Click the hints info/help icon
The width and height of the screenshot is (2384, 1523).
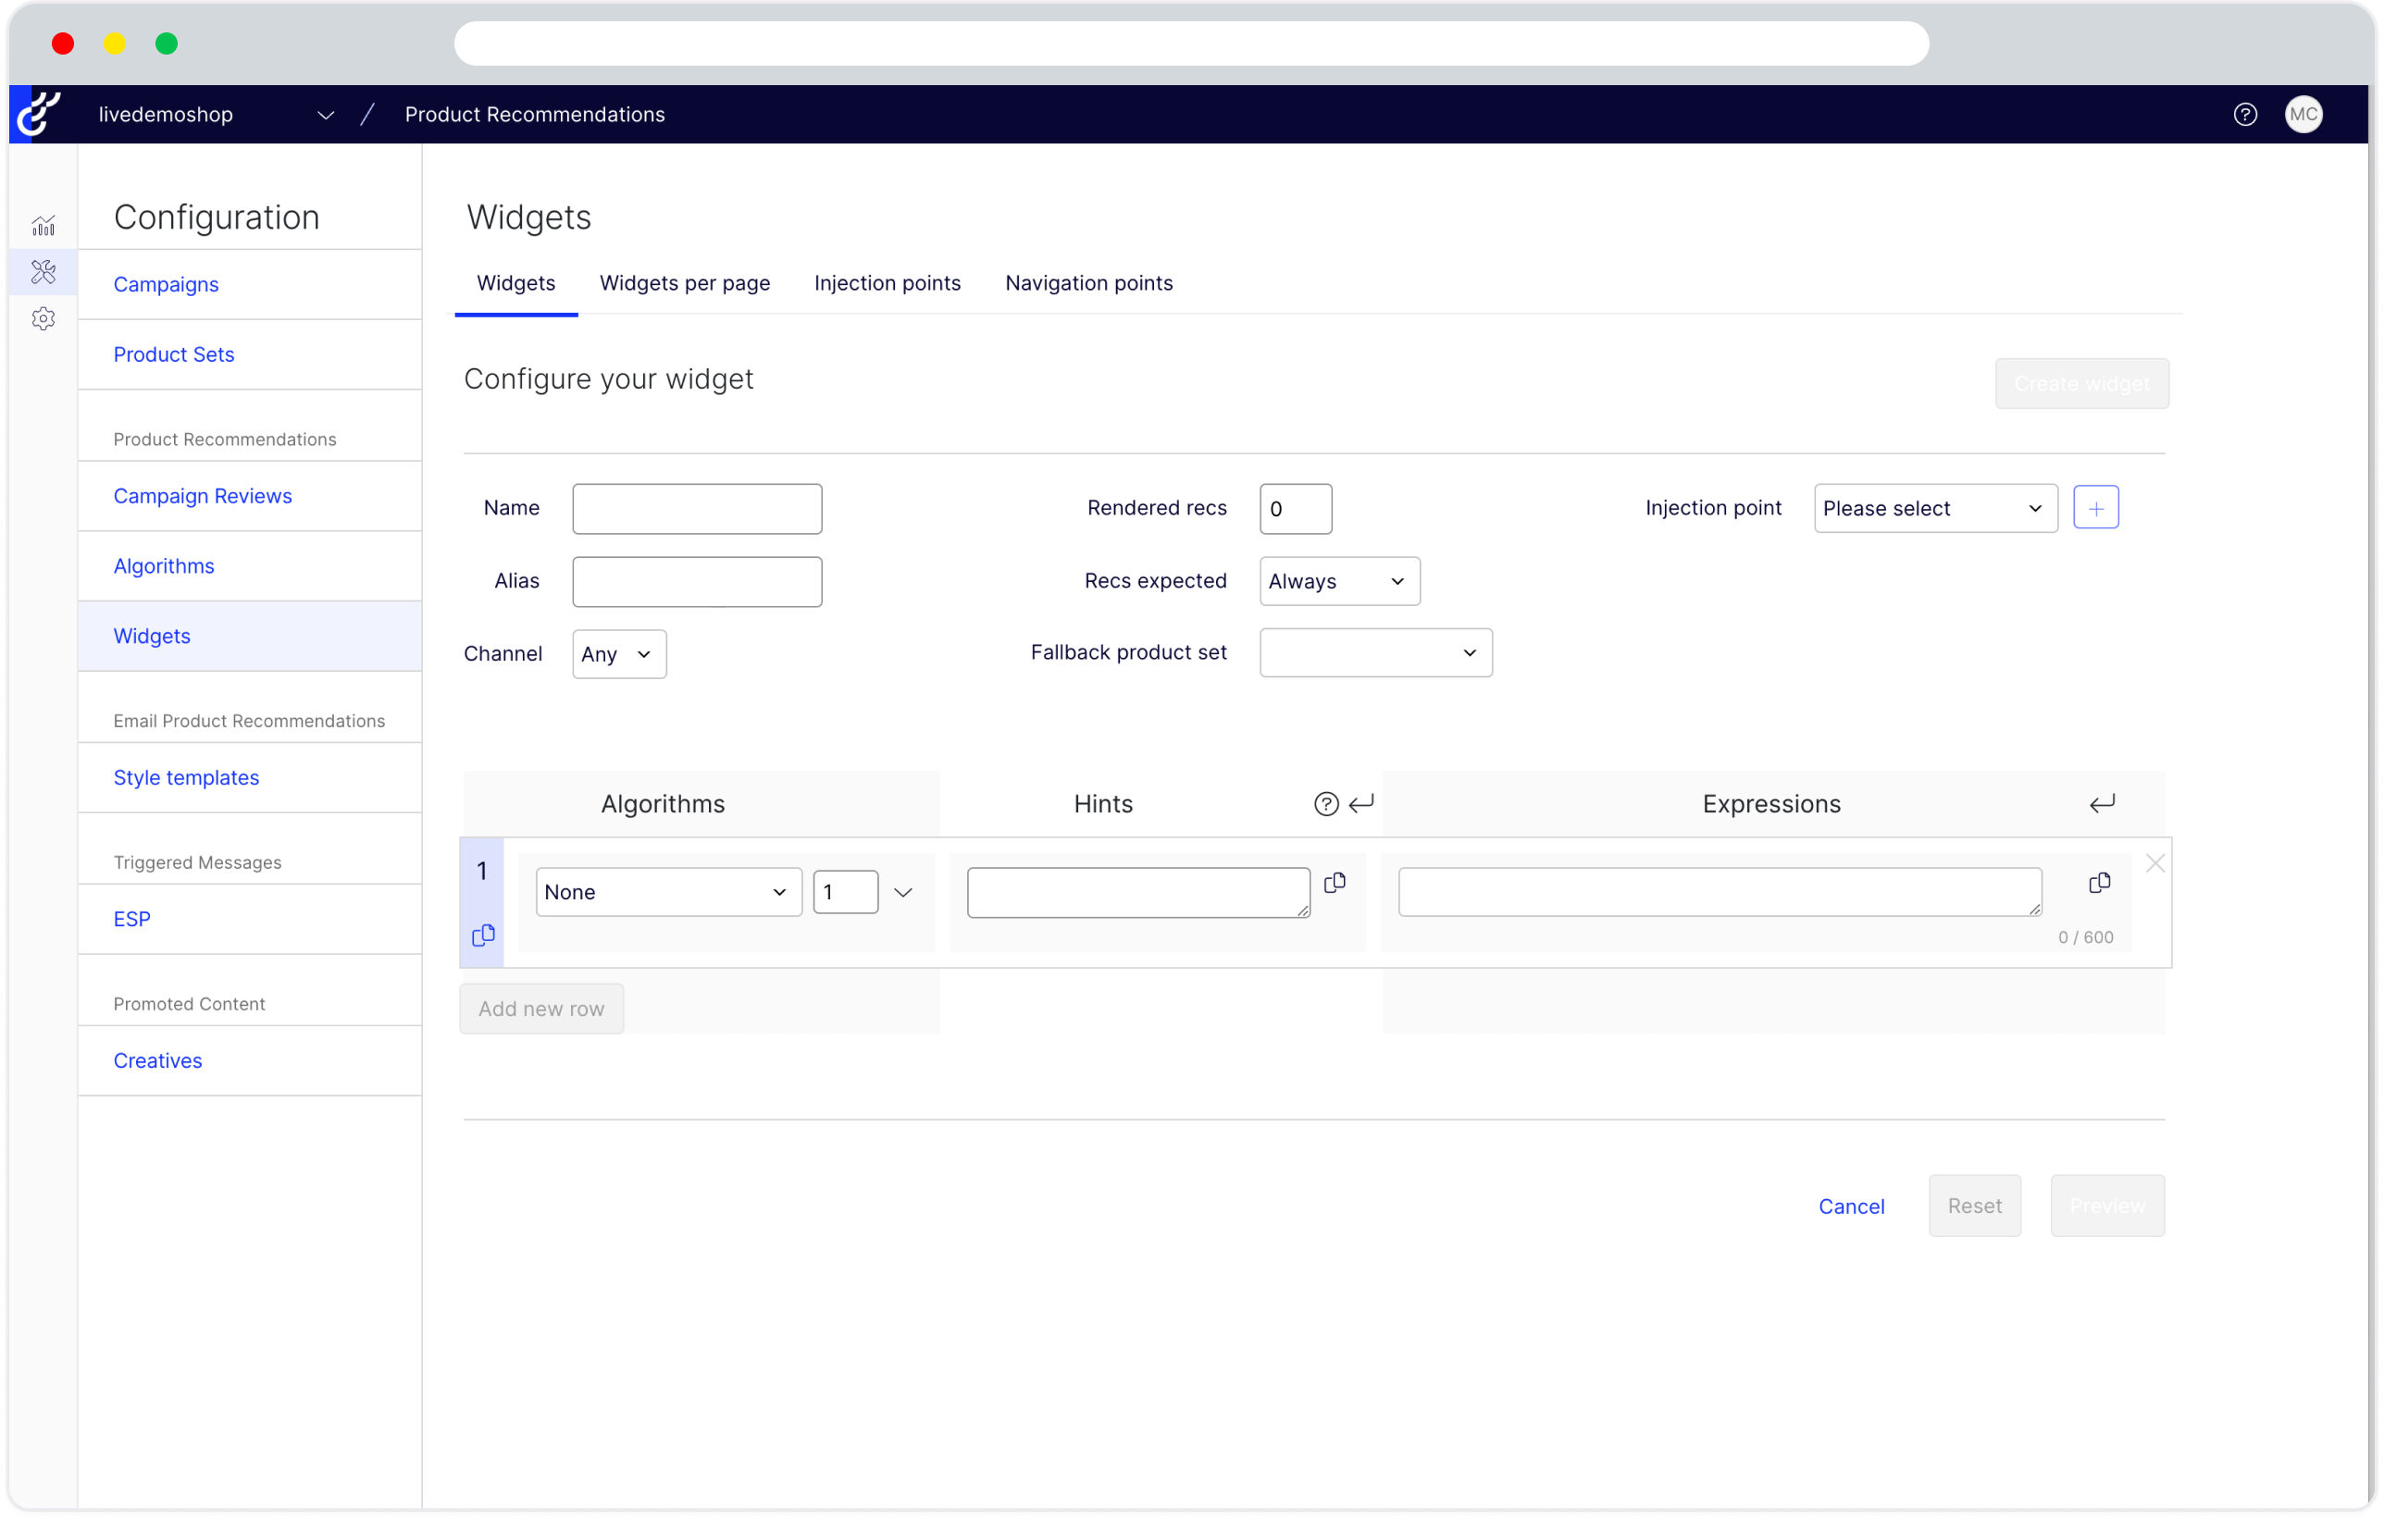pyautogui.click(x=1326, y=804)
